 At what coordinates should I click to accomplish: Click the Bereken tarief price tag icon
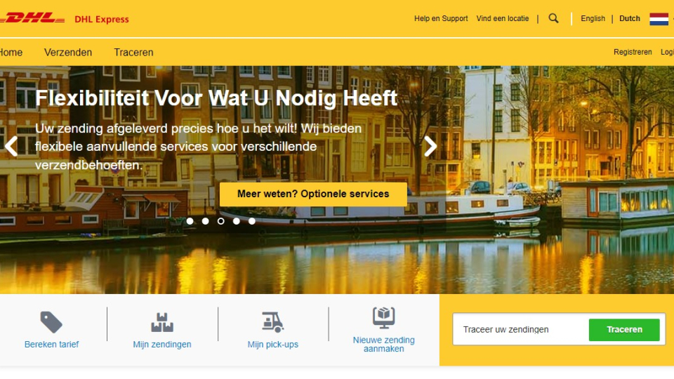click(x=51, y=322)
